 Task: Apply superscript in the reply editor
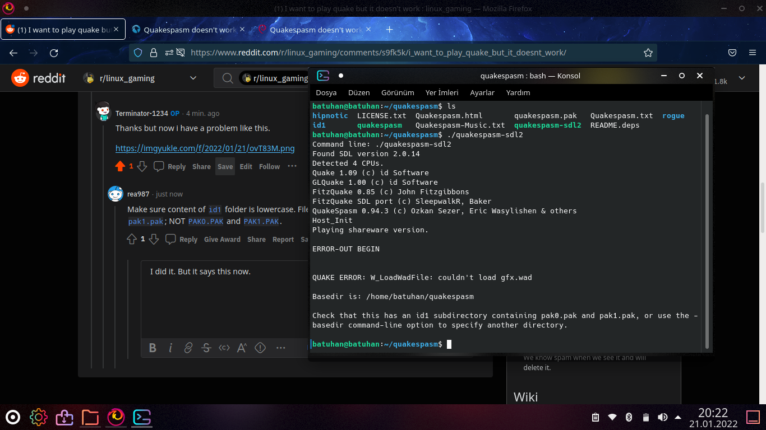242,348
